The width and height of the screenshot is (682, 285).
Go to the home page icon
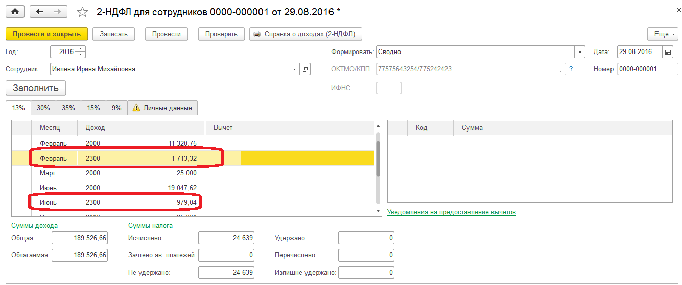coord(15,11)
